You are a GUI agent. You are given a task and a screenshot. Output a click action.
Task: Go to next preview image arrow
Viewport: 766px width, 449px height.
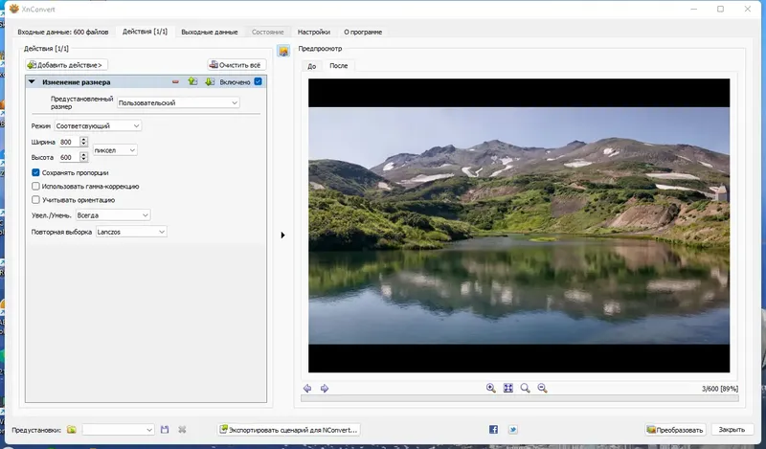point(325,389)
